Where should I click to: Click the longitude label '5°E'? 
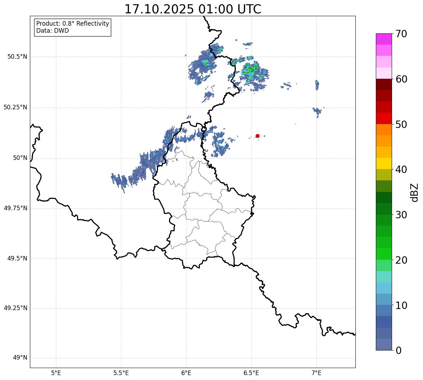tap(56, 373)
